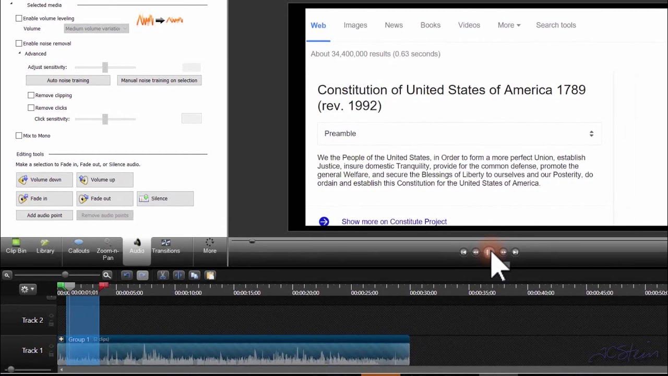
Task: Click the Volume down button
Action: [x=44, y=180]
